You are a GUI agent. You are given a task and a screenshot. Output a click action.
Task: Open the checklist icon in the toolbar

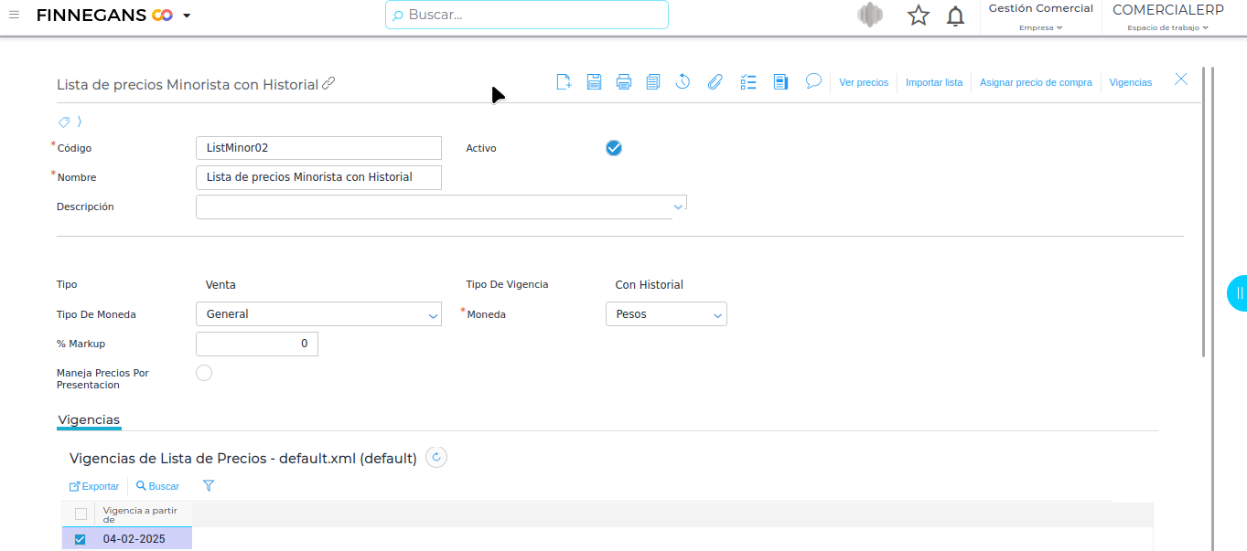[748, 82]
